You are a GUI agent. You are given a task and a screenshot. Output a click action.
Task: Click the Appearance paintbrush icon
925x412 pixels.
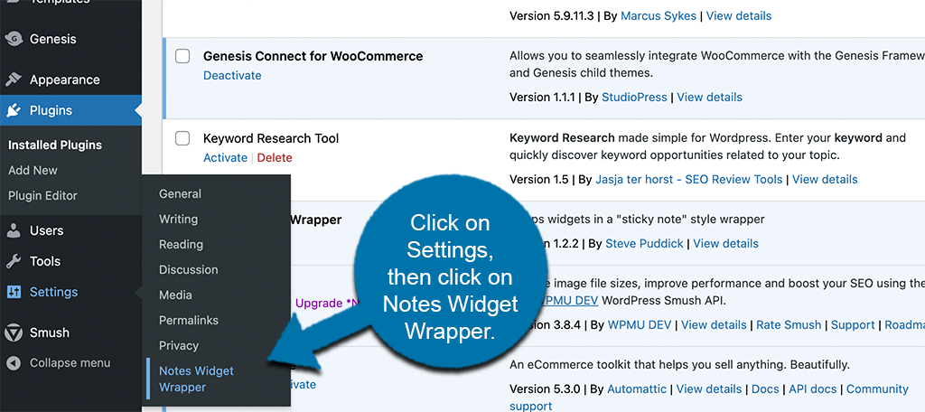pos(14,80)
